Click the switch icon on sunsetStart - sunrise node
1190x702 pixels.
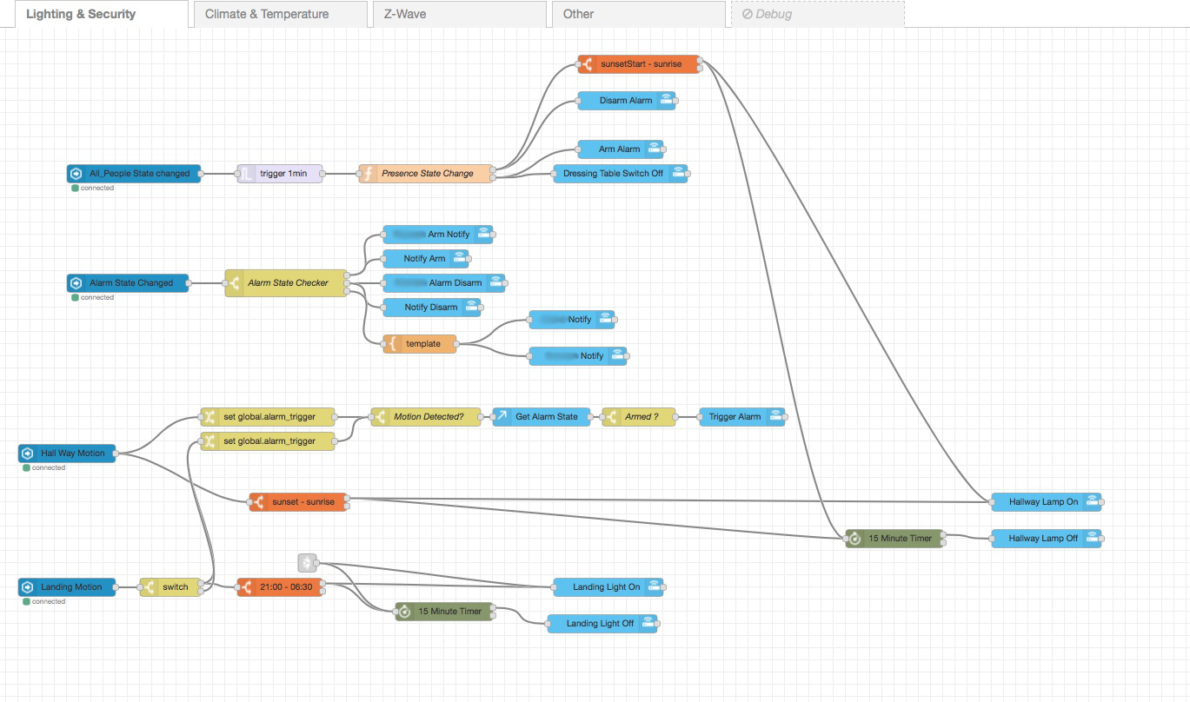click(588, 64)
